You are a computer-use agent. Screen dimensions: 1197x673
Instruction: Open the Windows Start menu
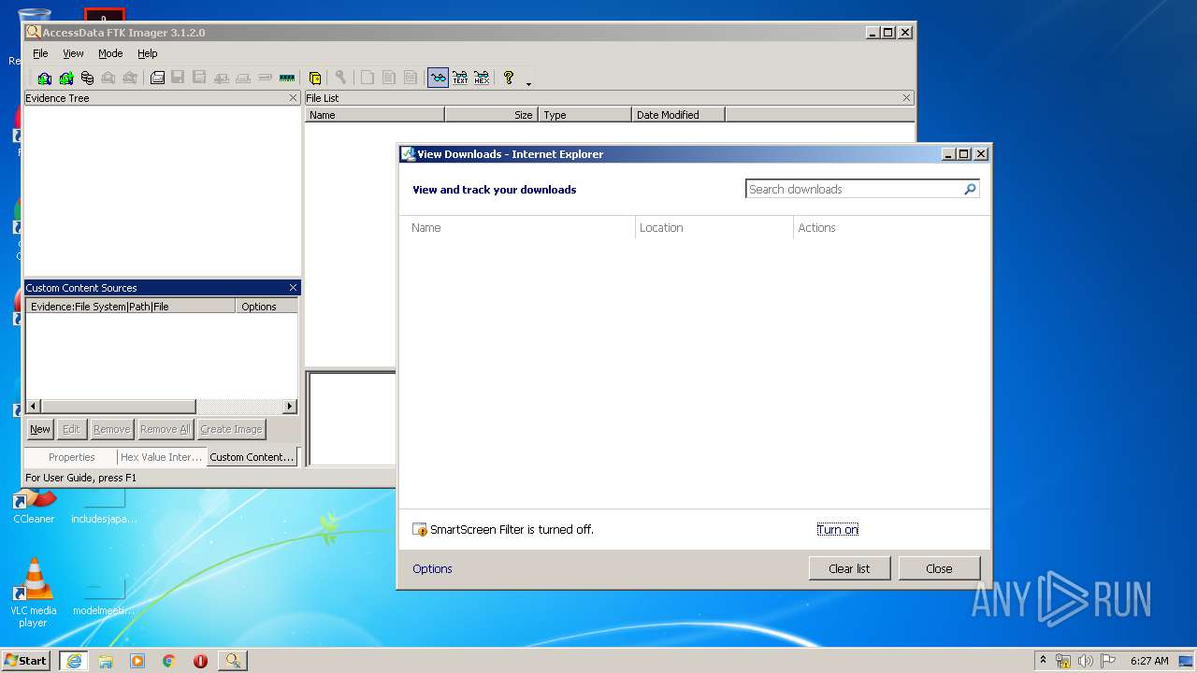26,660
